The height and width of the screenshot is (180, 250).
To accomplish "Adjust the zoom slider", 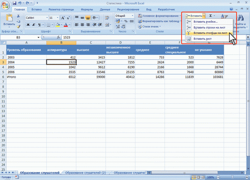I will pyautogui.click(x=232, y=177).
